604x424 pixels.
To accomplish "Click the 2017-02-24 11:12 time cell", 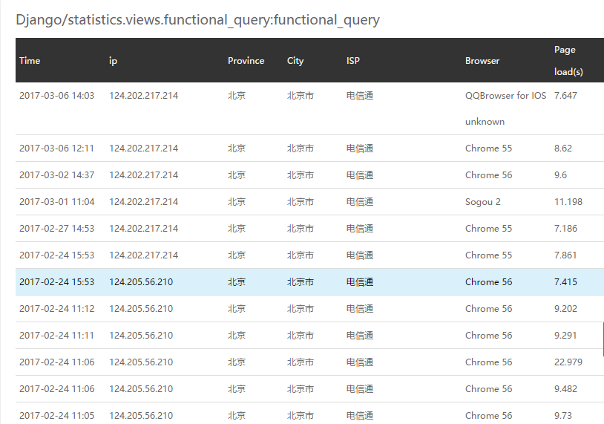I will pos(56,309).
